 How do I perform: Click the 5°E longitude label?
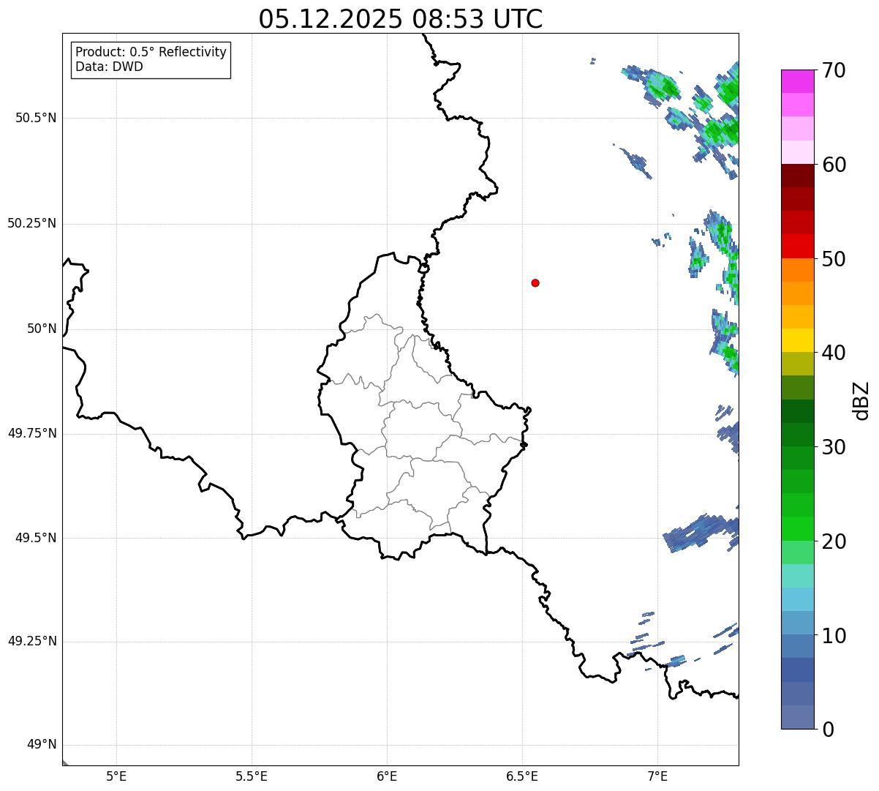[x=116, y=776]
